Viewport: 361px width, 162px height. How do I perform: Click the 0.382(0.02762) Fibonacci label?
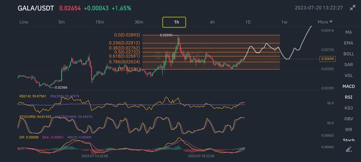(124, 48)
